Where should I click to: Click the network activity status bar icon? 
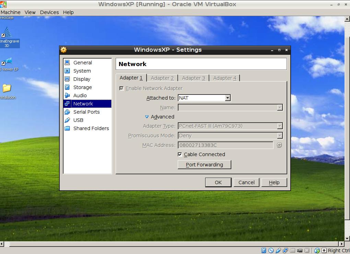[x=285, y=251]
